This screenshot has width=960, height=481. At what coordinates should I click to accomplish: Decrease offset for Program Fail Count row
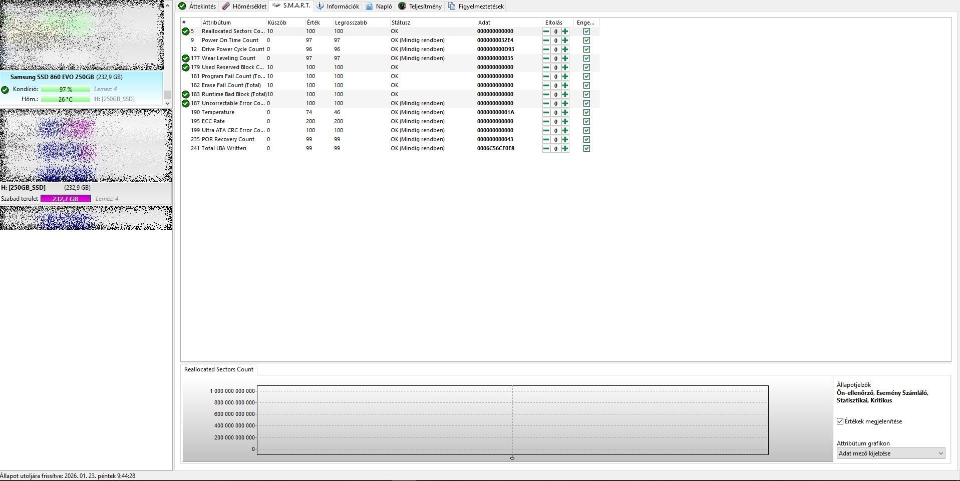pos(546,77)
